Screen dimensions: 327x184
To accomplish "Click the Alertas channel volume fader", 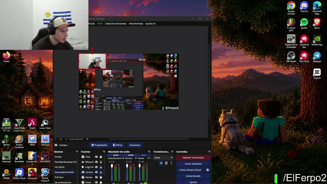I will pyautogui.click(x=140, y=166).
